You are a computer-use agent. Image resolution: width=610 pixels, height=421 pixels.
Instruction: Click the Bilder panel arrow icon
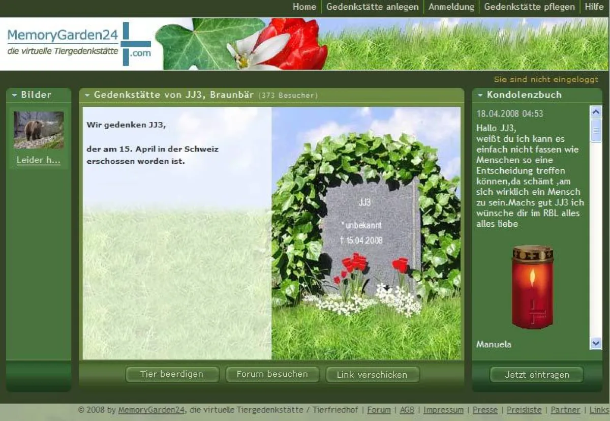14,95
